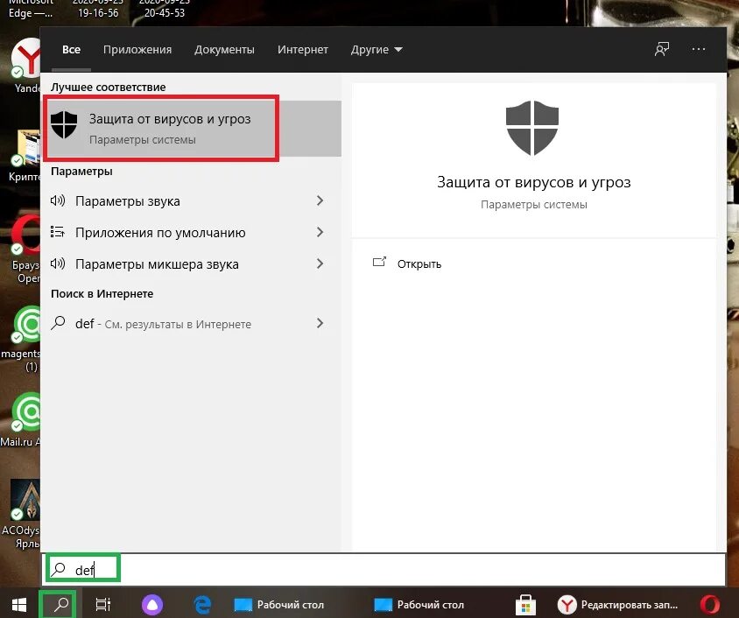Launch Alice assistant purple taskbar icon
Image resolution: width=739 pixels, height=618 pixels.
152,605
